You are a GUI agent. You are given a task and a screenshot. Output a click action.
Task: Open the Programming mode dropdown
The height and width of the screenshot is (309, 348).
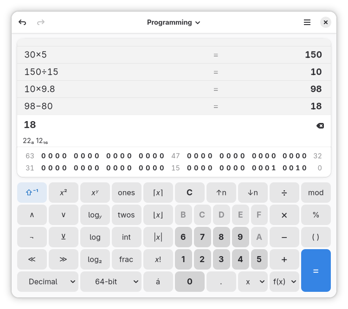(174, 22)
